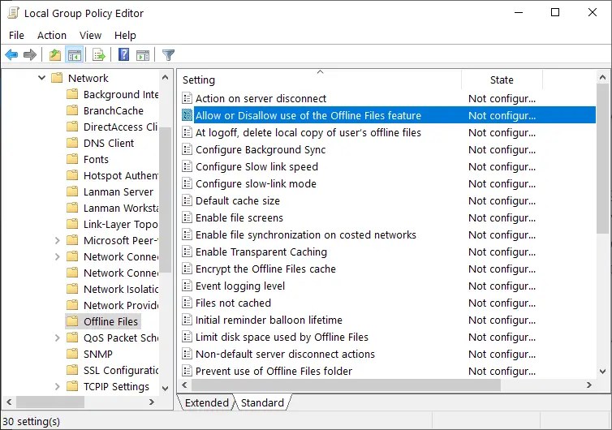612x430 pixels.
Task: Click the Offline Files folder icon
Action: 72,321
